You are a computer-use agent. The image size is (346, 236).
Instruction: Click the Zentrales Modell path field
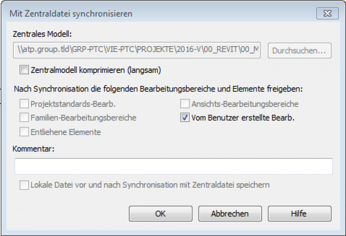click(138, 50)
